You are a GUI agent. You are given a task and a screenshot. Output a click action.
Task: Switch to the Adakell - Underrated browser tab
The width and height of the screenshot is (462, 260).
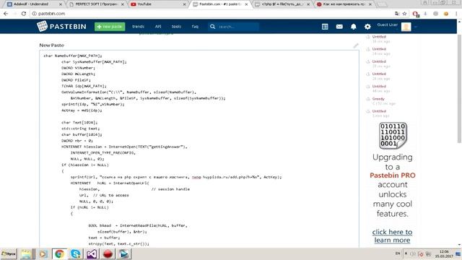(x=34, y=4)
